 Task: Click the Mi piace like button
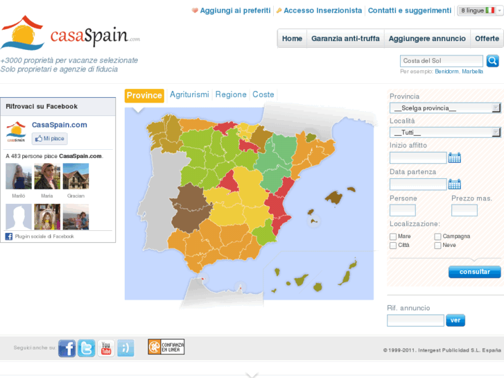(50, 139)
